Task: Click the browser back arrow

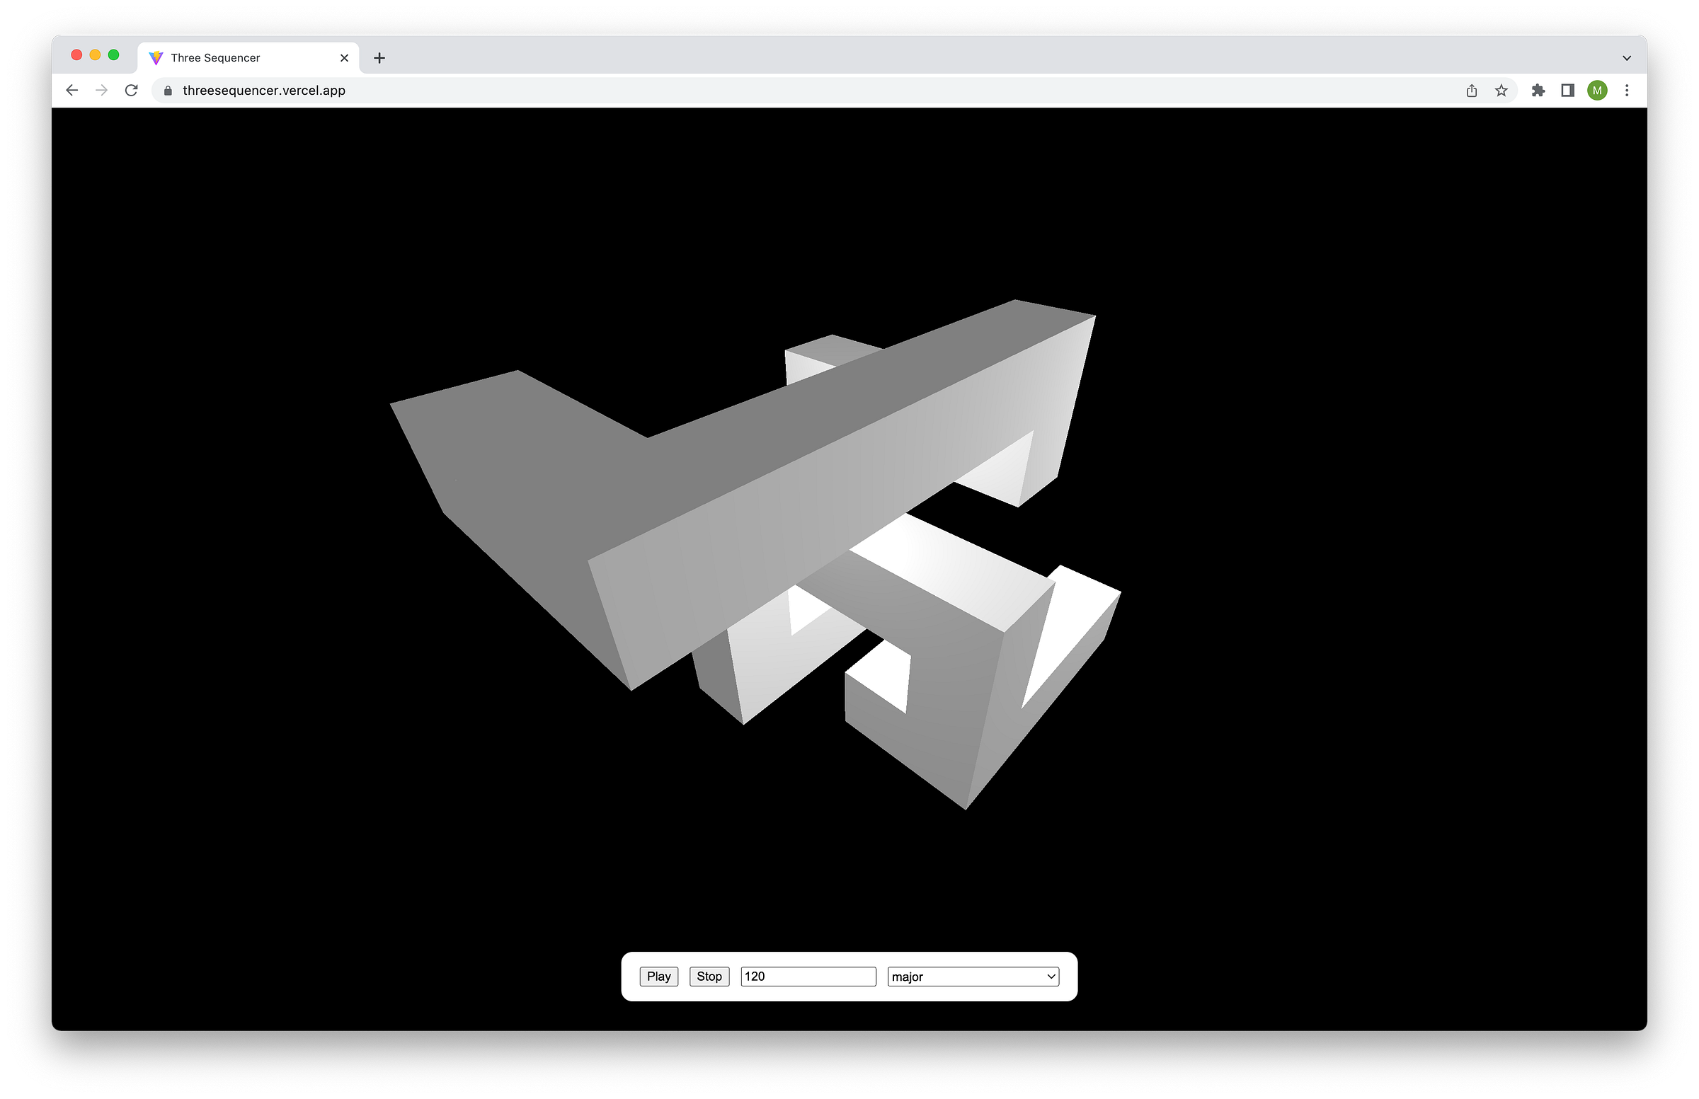Action: point(72,91)
